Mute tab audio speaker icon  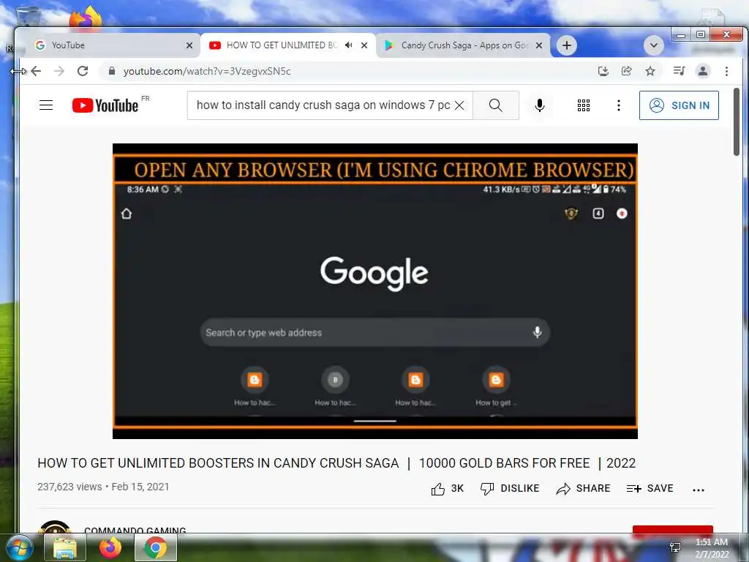(x=349, y=45)
